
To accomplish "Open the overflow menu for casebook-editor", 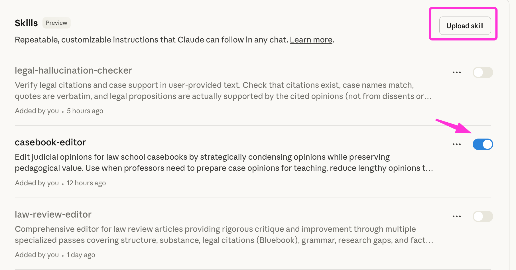I will tap(456, 144).
